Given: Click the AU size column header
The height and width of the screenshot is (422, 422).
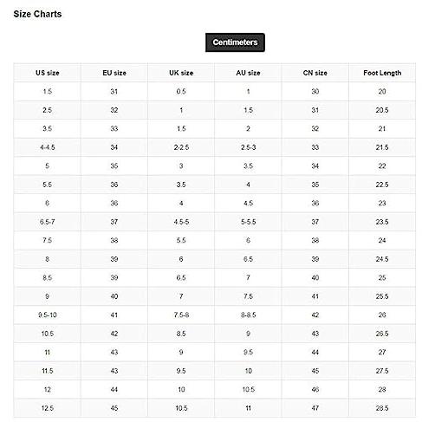Looking at the screenshot, I should pos(248,73).
